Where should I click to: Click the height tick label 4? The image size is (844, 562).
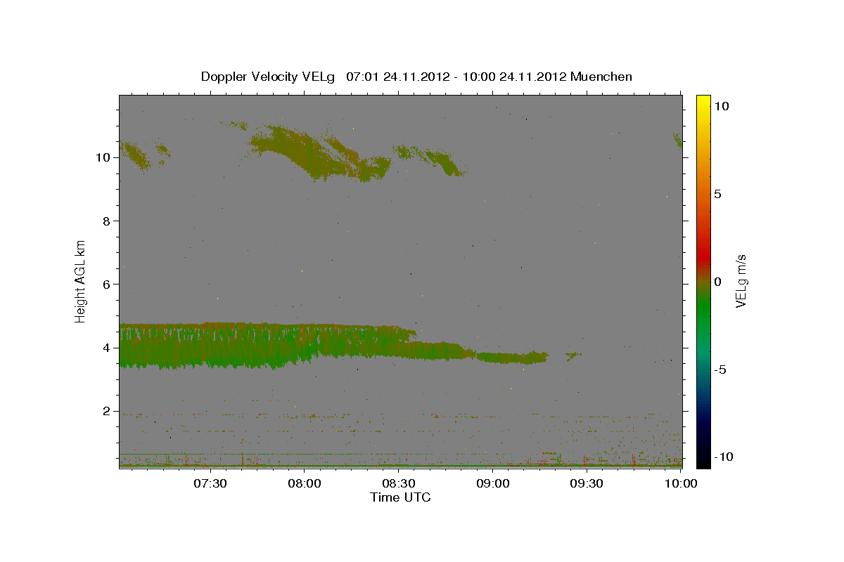(106, 348)
